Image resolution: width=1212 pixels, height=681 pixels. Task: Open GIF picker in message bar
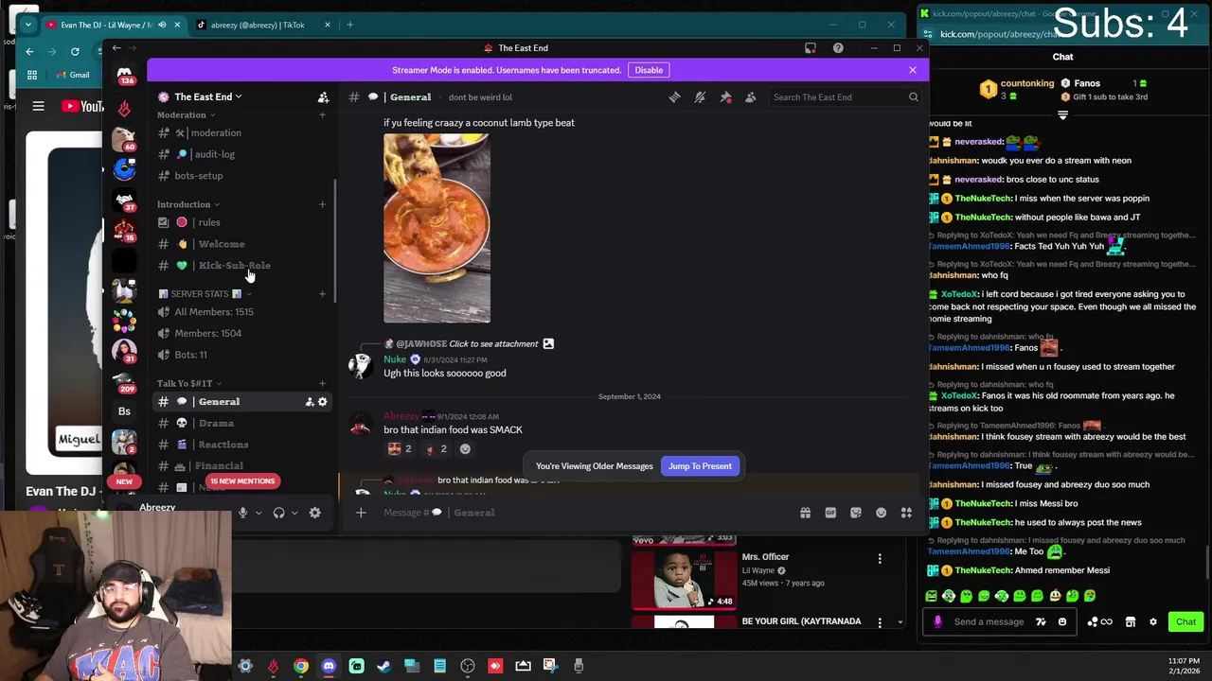tap(830, 513)
